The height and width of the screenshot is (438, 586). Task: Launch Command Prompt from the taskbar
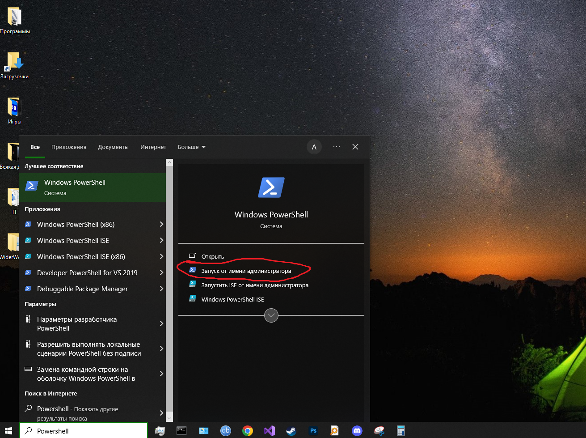[181, 431]
